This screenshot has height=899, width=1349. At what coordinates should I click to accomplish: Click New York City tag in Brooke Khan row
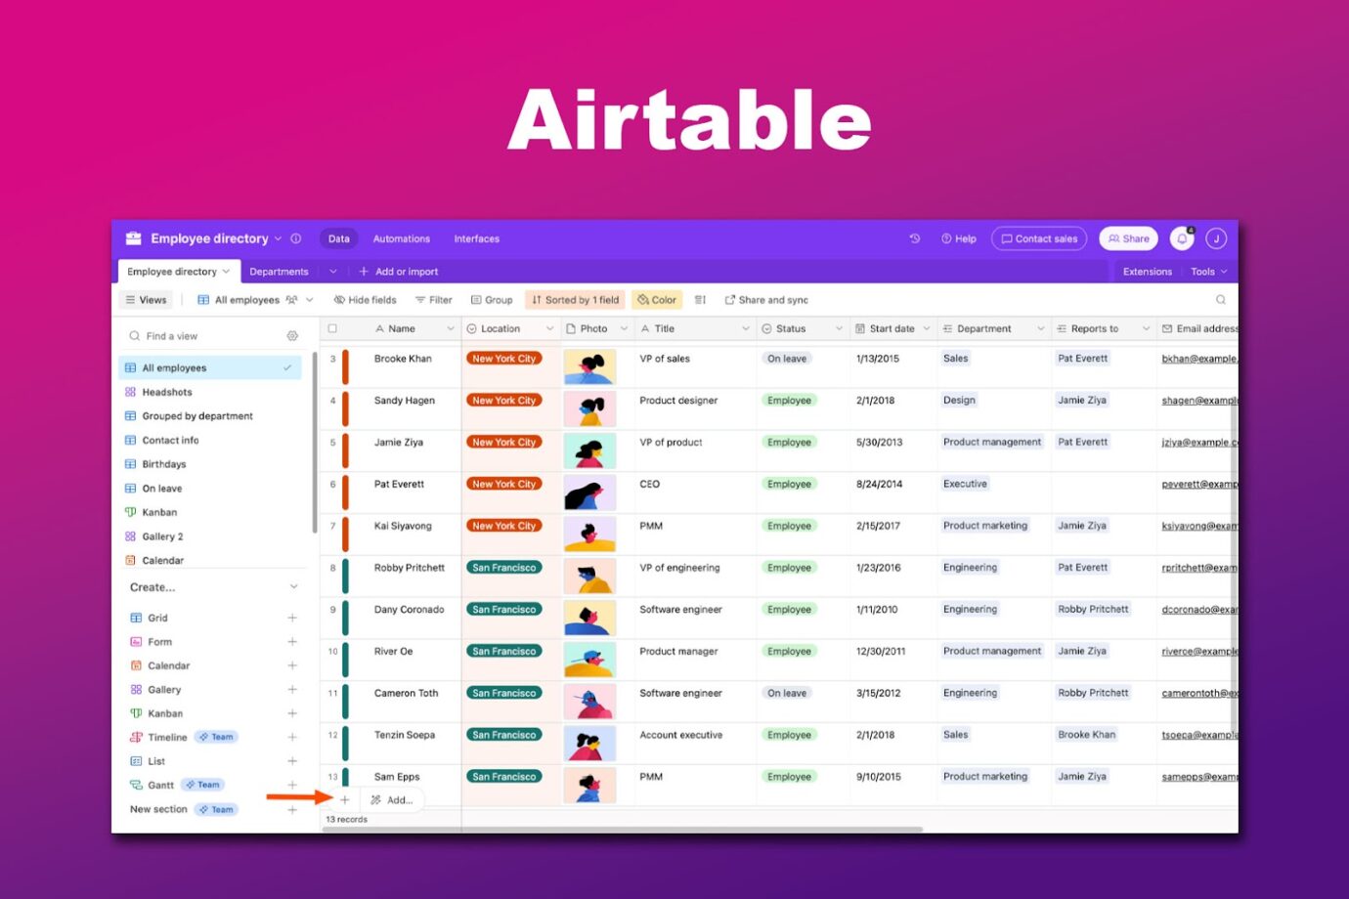pyautogui.click(x=503, y=359)
